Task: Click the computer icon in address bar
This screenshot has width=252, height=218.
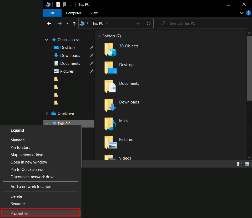Action: [x=82, y=23]
